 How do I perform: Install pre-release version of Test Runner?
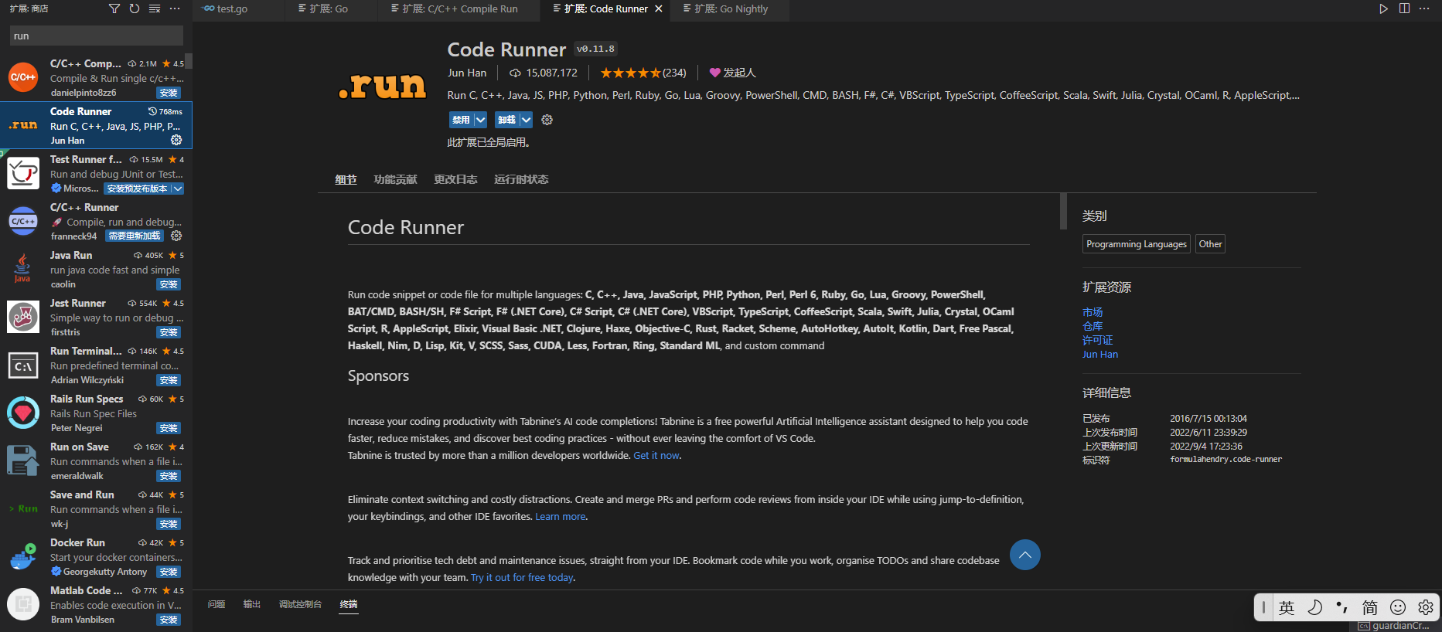click(137, 189)
